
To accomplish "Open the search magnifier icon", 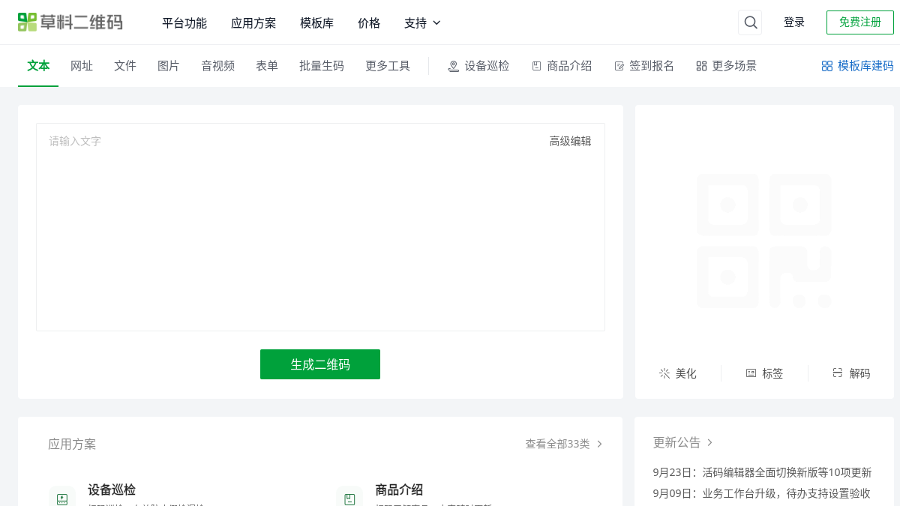I will (750, 22).
